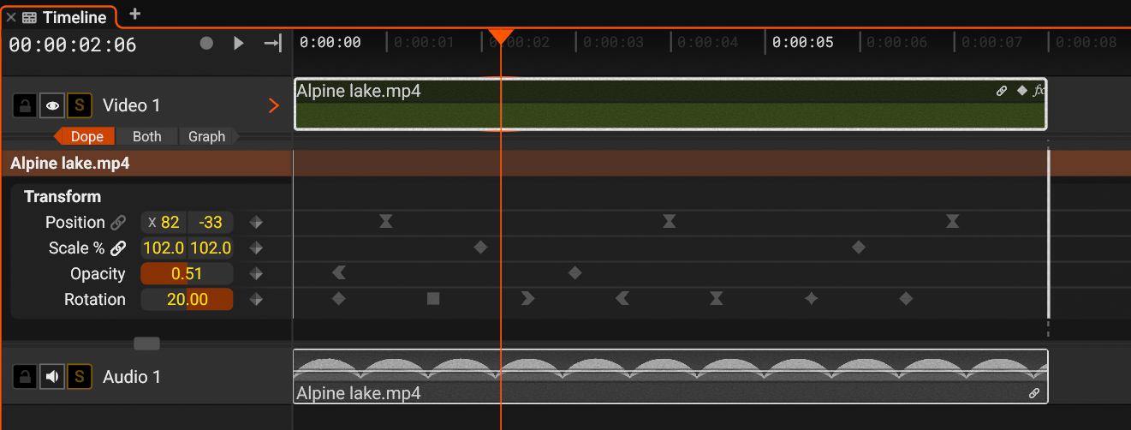
Task: Click the first Scale value 102.0
Action: [164, 248]
